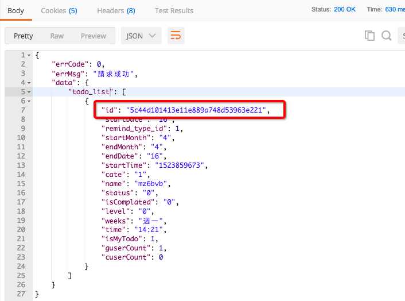Click line number 10 in the gutter
Image resolution: width=405 pixels, height=301 pixels.
[21, 138]
